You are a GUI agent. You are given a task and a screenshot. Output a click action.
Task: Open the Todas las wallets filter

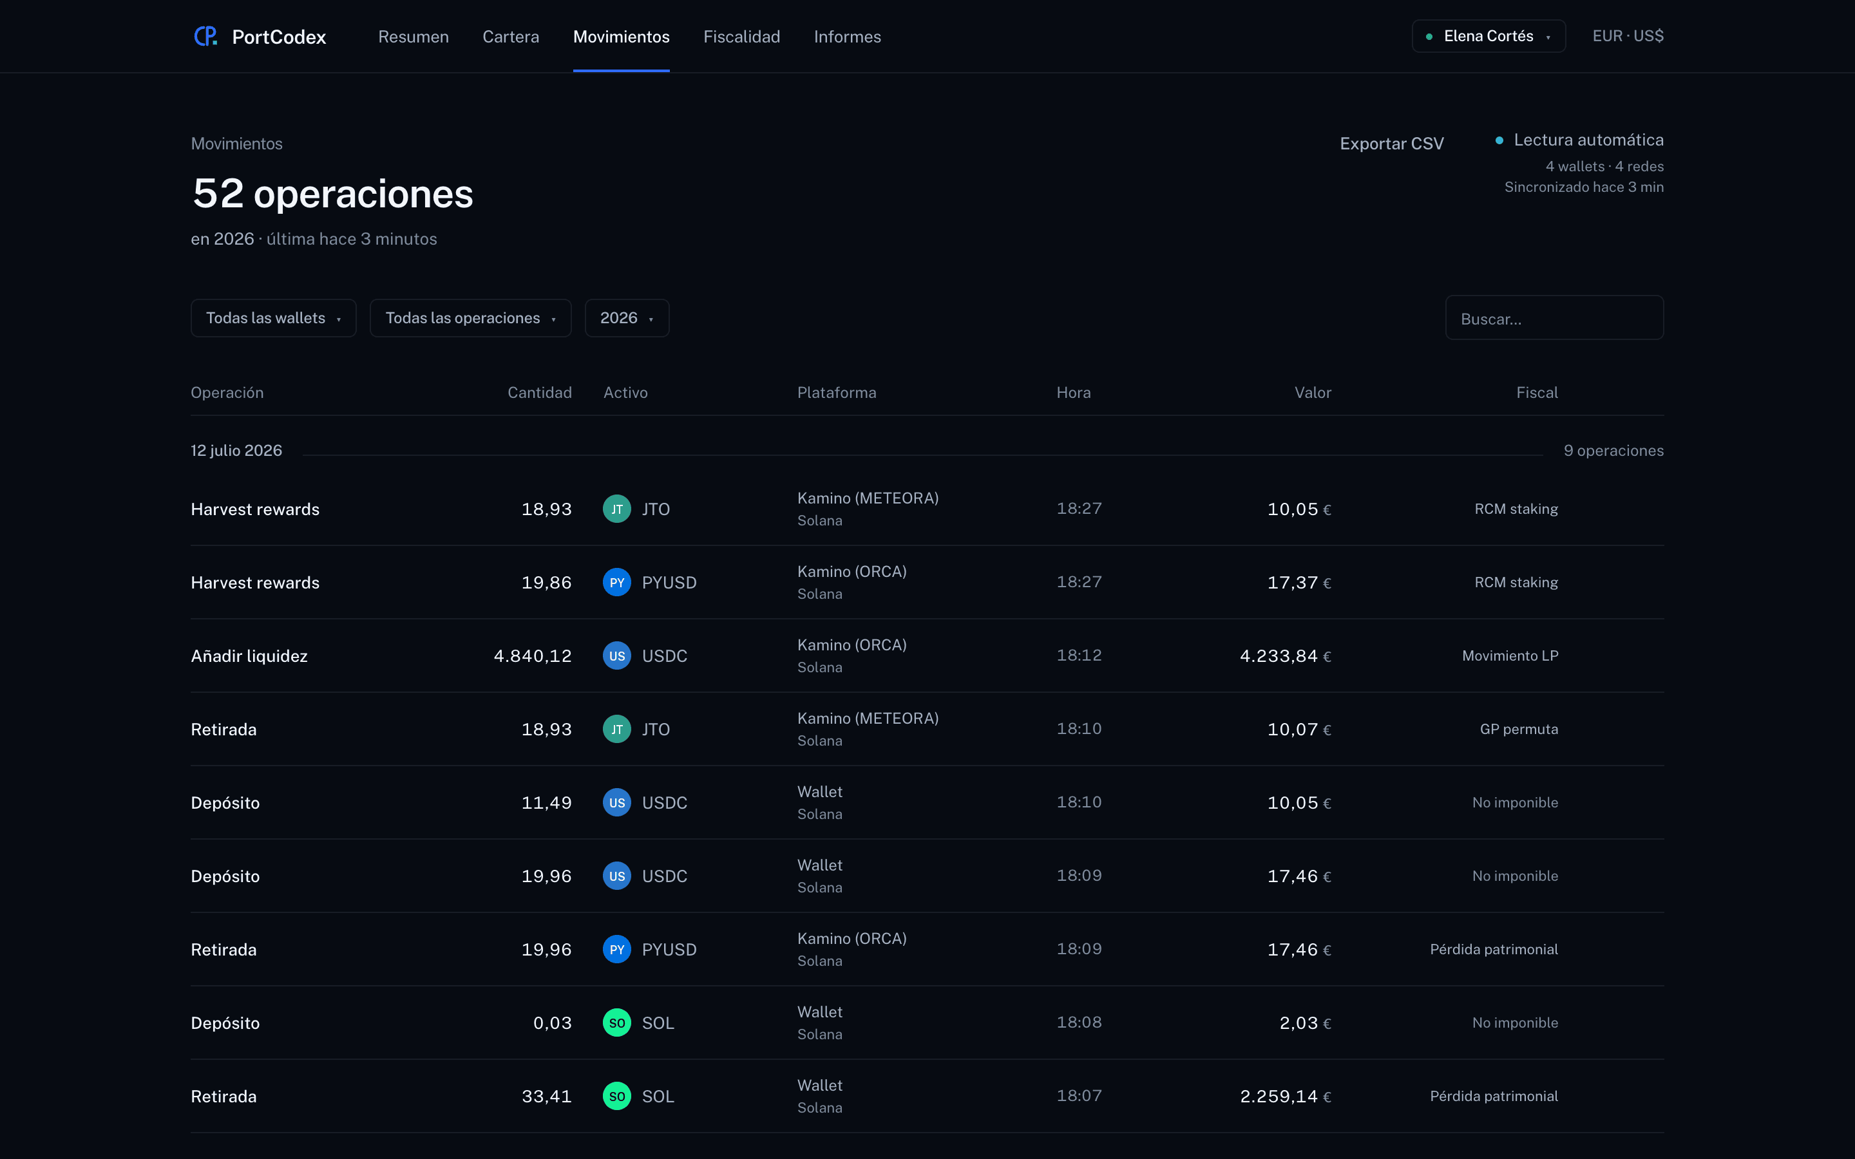point(274,318)
